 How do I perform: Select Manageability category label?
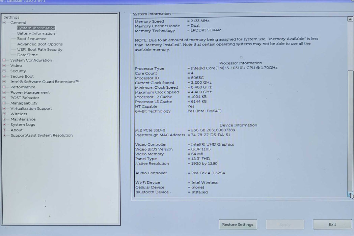coord(24,103)
